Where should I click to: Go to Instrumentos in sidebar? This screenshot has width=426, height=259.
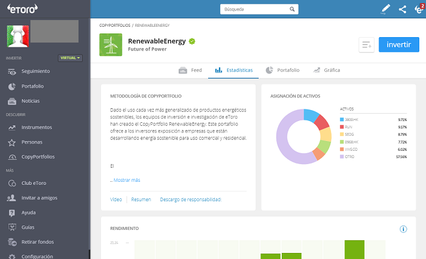(x=37, y=127)
